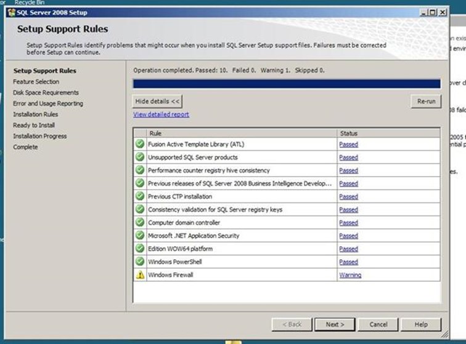
Task: Select Complete step in sidebar
Action: [25, 147]
